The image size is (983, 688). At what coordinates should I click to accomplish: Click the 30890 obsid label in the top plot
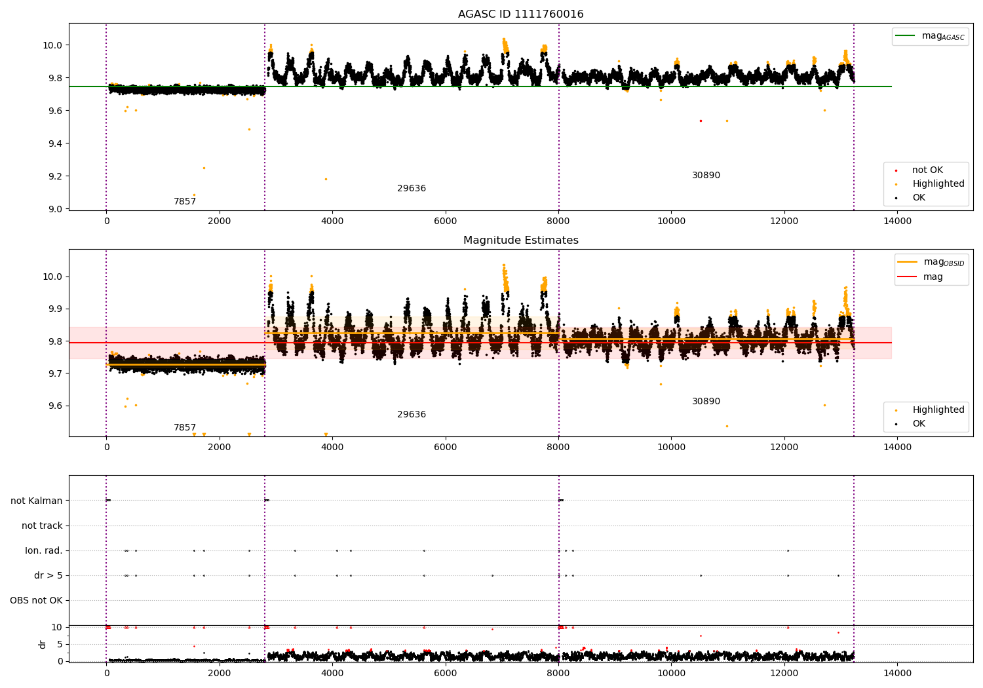pyautogui.click(x=706, y=176)
